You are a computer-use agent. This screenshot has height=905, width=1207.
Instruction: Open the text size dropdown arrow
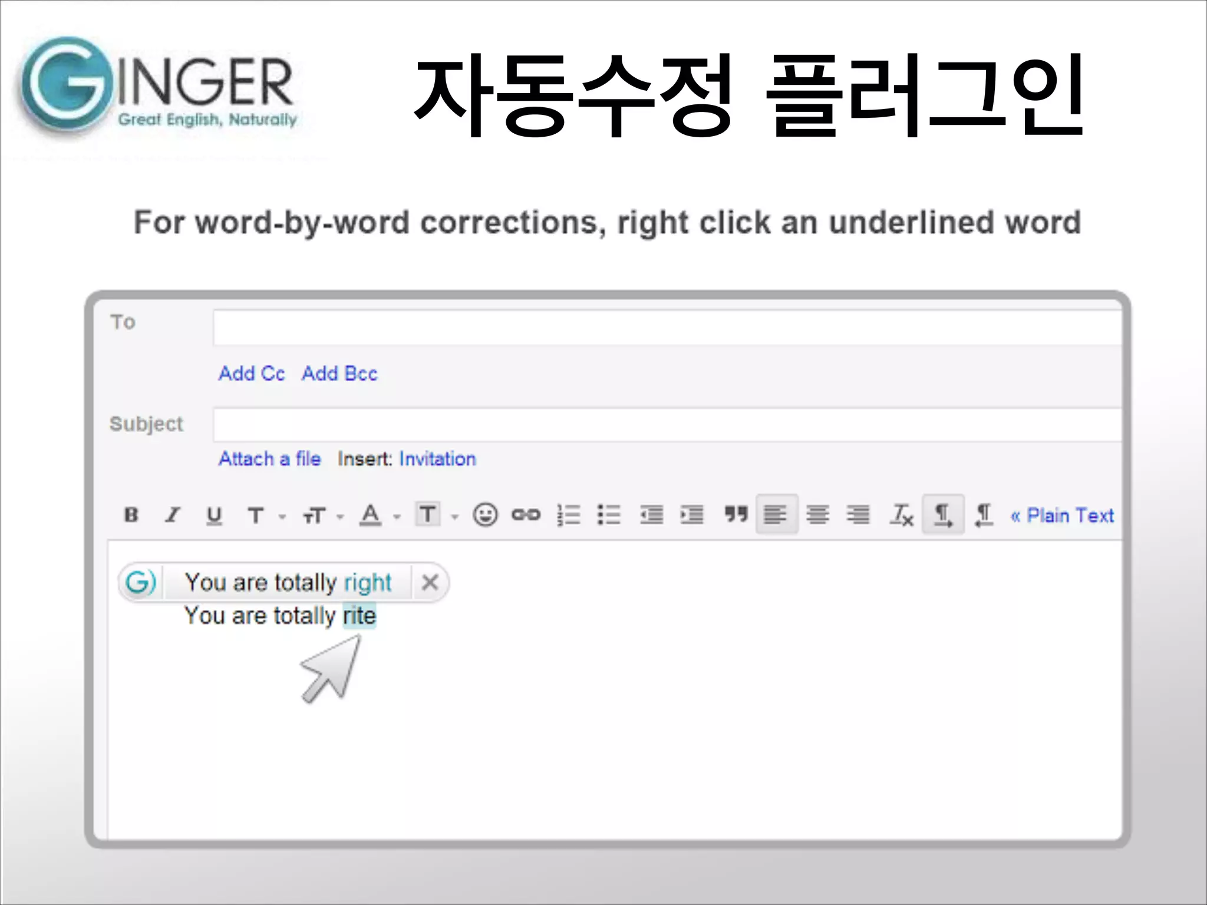340,517
